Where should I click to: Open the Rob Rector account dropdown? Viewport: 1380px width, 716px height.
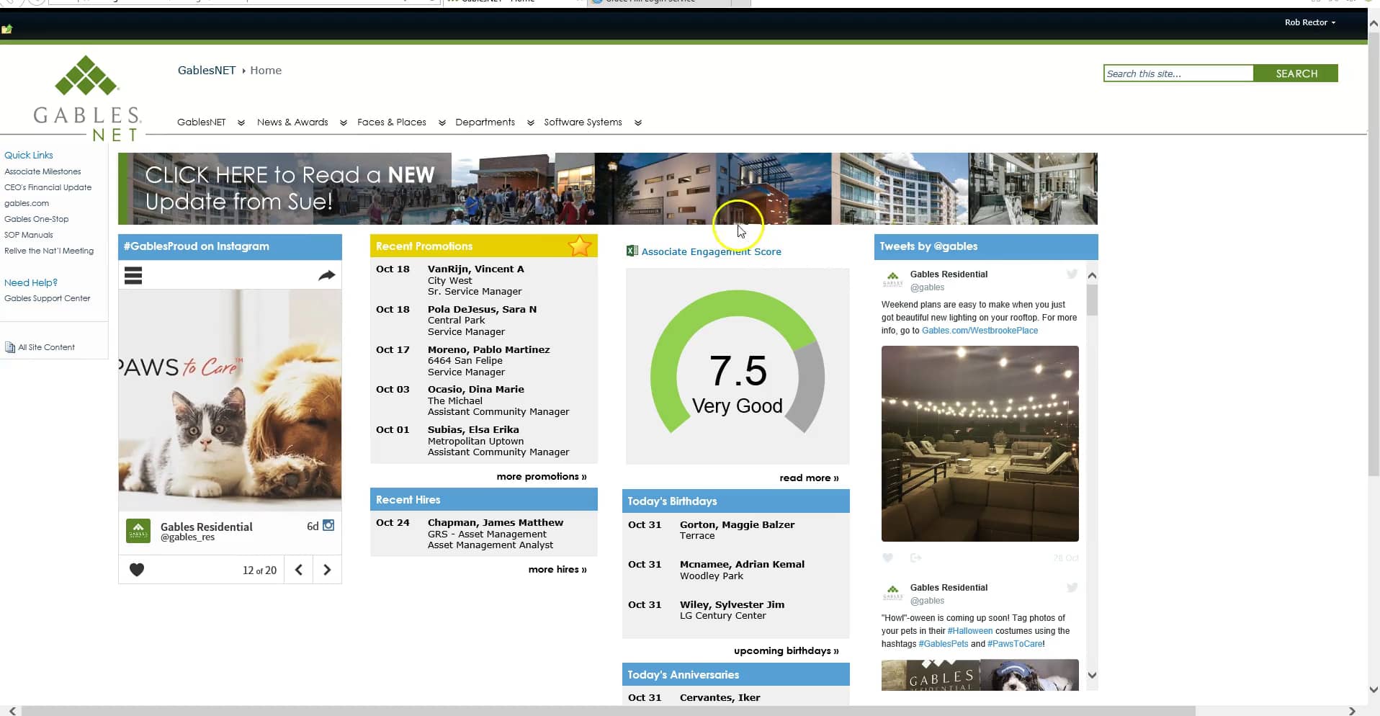(x=1309, y=22)
